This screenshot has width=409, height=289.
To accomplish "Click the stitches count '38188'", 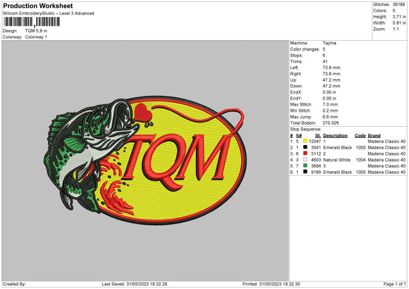I will click(399, 5).
